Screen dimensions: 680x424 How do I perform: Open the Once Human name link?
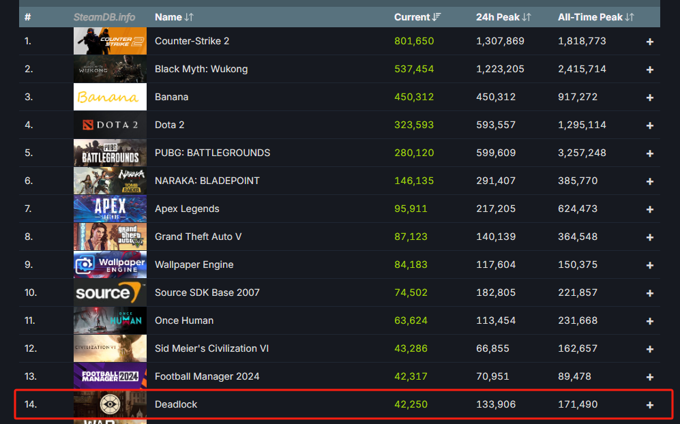pyautogui.click(x=184, y=321)
